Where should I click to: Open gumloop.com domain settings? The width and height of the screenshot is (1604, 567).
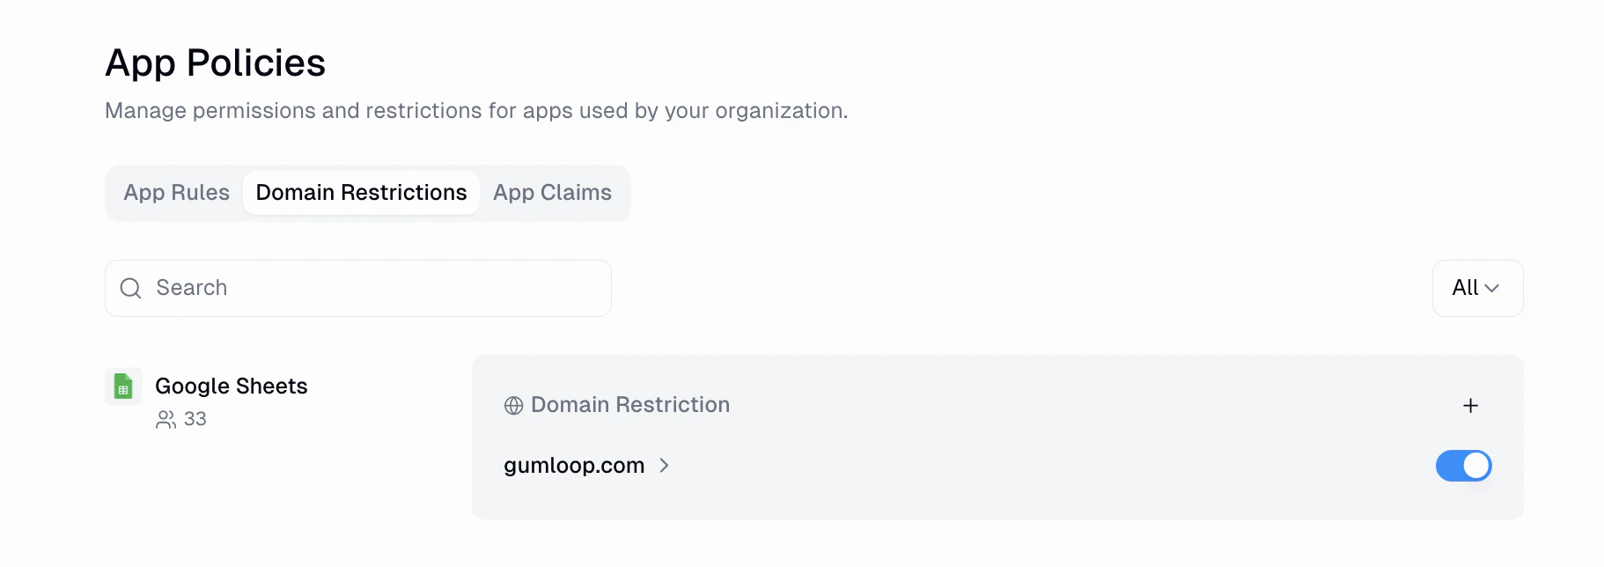tap(574, 466)
